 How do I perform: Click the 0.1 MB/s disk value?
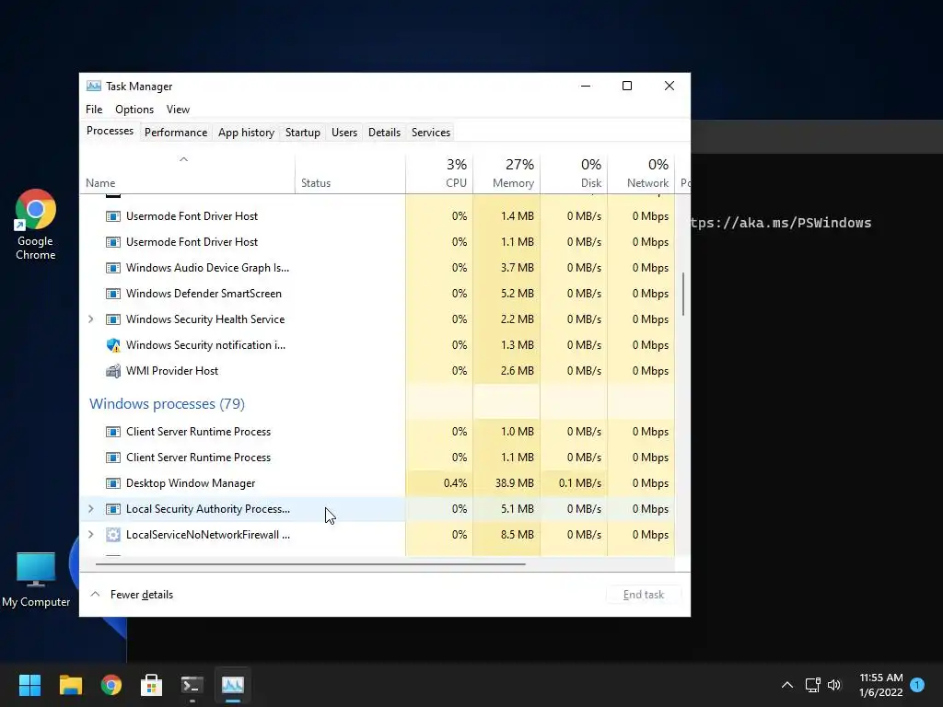click(580, 483)
